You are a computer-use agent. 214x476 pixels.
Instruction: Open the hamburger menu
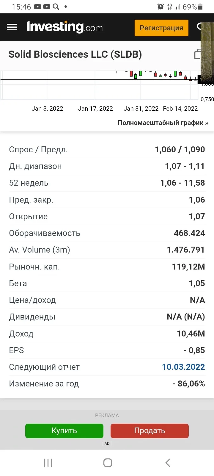pos(12,27)
